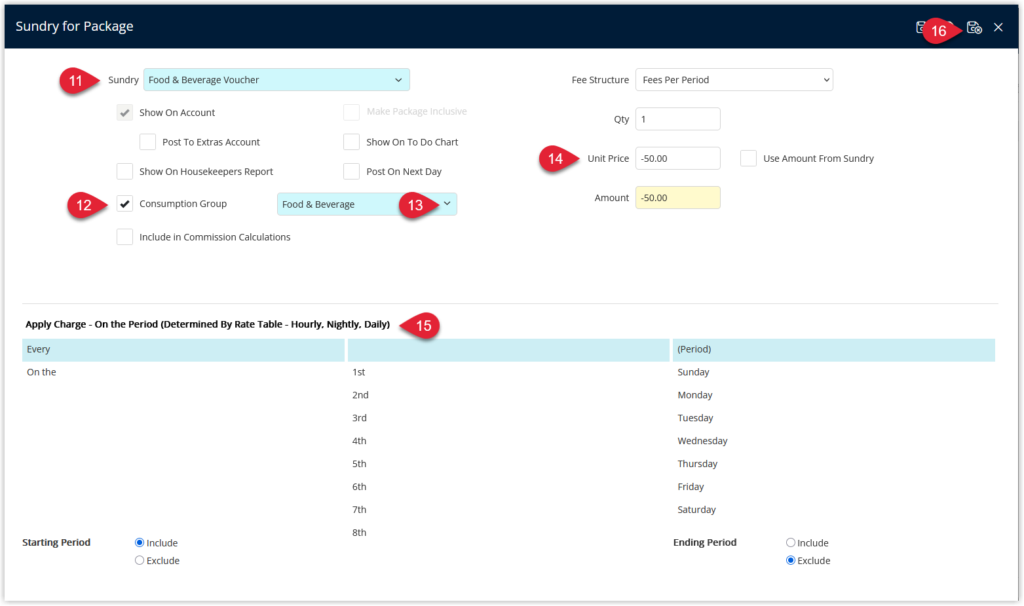Choose 8th in the ordinal list
The image size is (1024, 606).
click(508, 533)
